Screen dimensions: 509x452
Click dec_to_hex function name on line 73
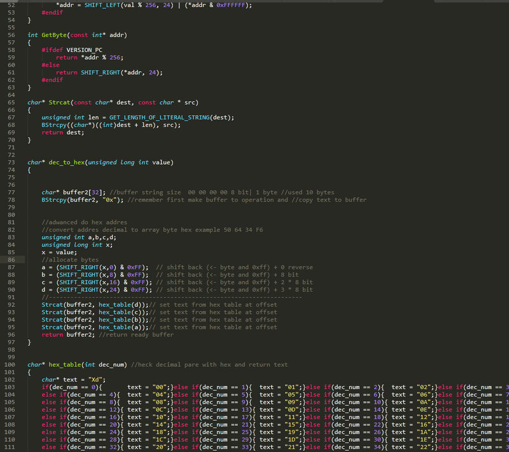click(x=67, y=163)
